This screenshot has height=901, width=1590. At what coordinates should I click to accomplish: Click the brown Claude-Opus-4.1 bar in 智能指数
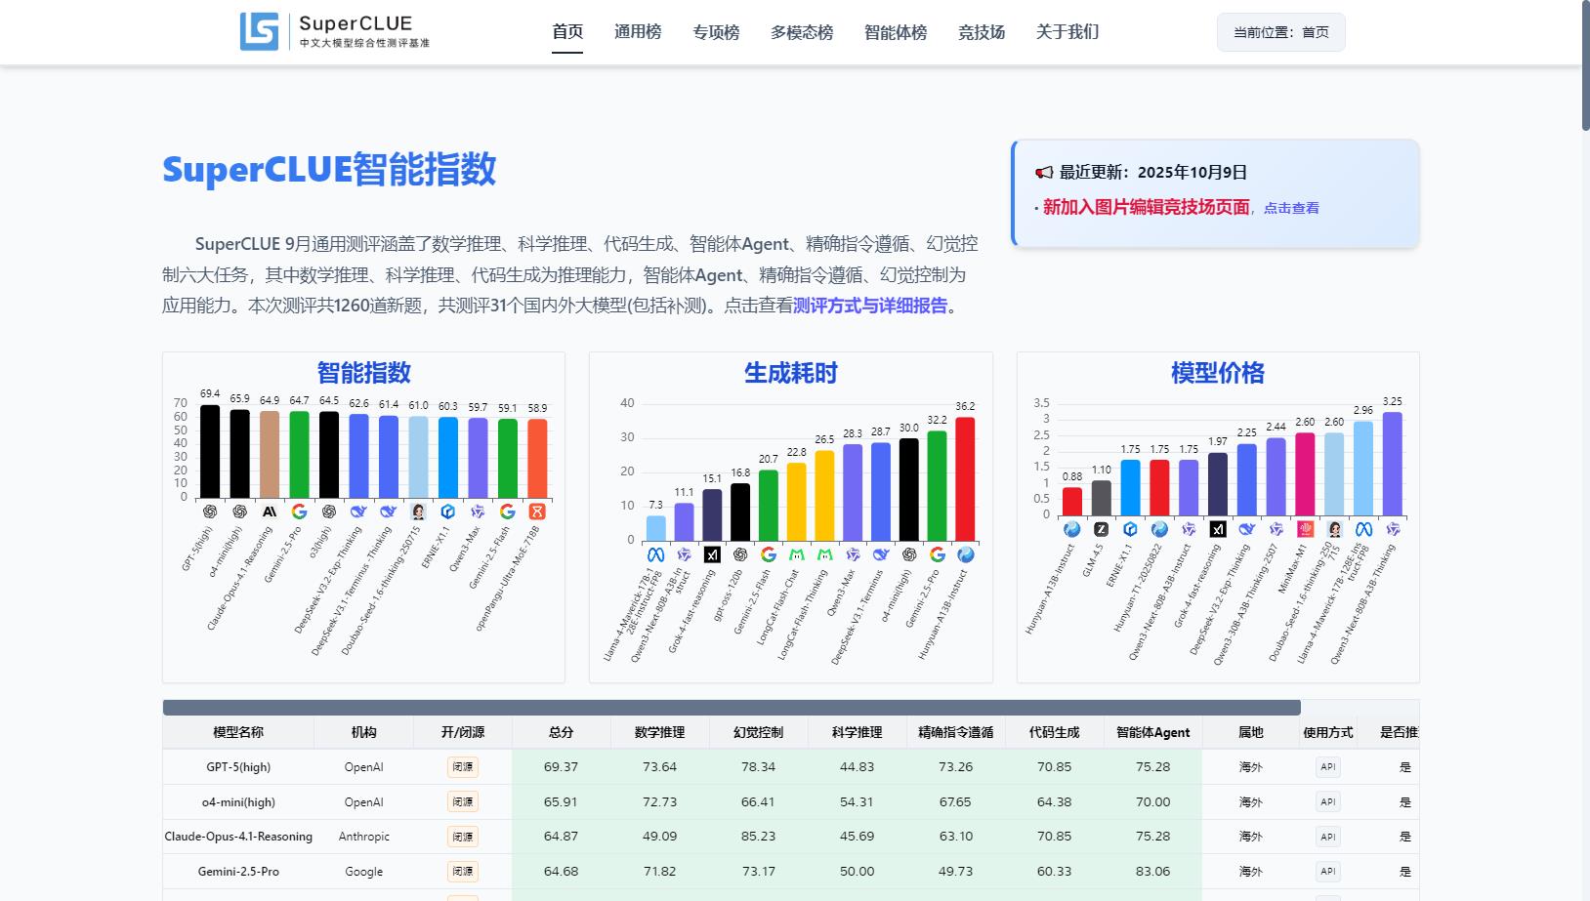(270, 454)
